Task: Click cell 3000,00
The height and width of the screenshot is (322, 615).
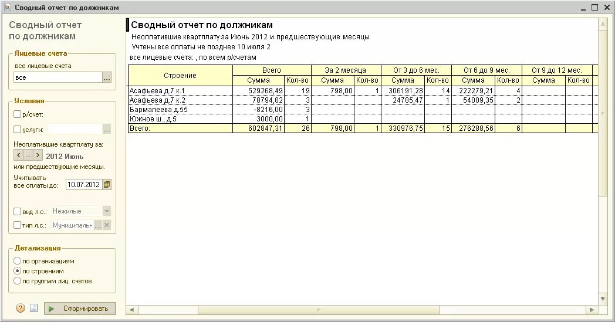Action: click(258, 119)
